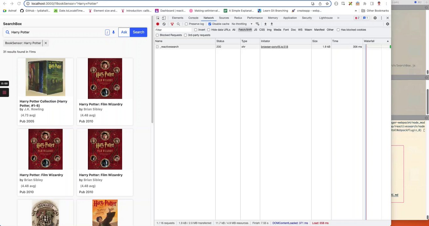Reload the page in browser toolbar
Viewport: 429px width, 226px height.
coord(19,3)
